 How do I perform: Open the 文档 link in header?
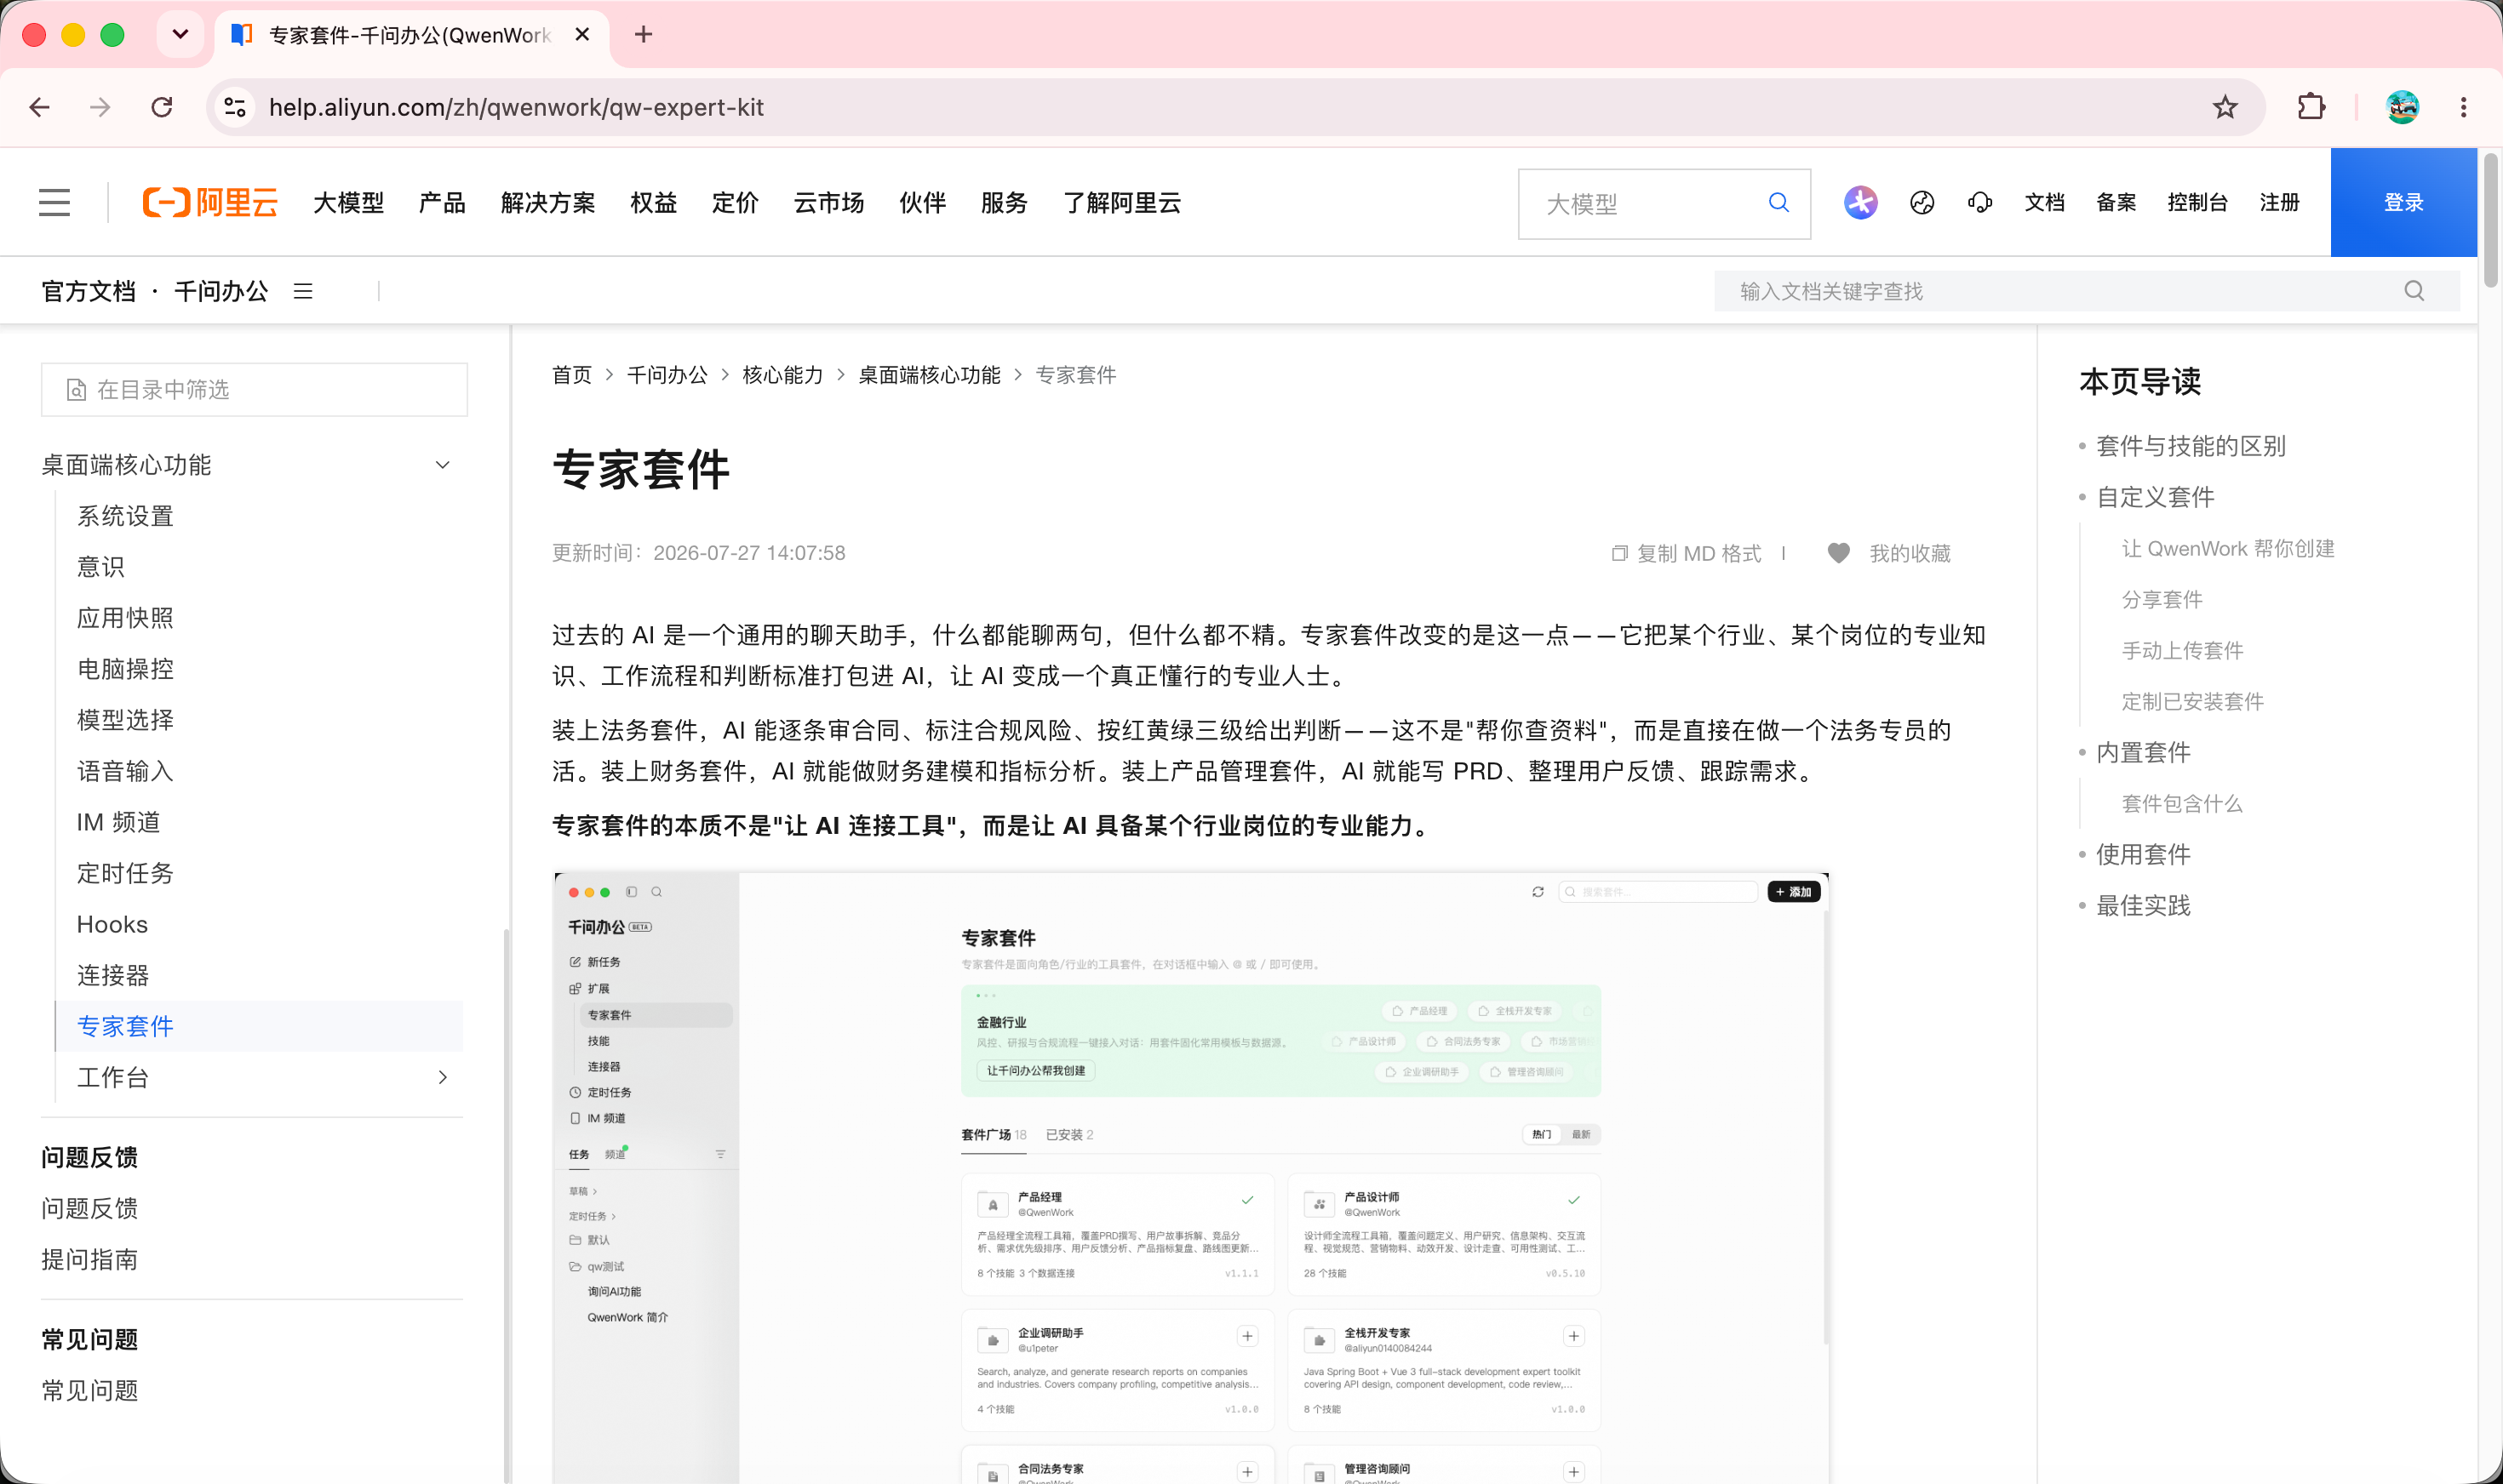[2044, 203]
